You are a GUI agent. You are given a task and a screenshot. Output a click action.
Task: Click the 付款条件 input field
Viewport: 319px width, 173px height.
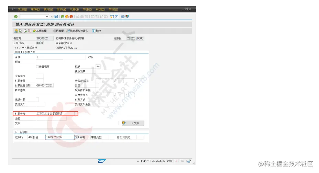(x=40, y=81)
